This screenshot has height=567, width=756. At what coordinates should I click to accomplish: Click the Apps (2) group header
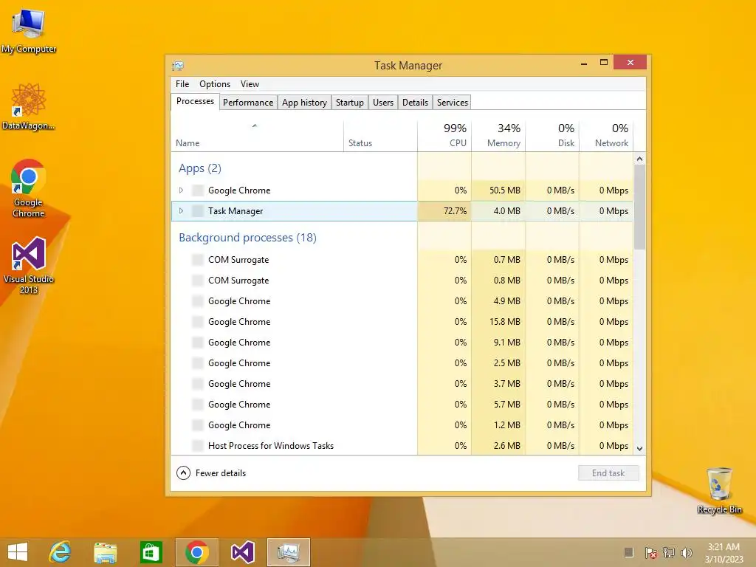199,168
